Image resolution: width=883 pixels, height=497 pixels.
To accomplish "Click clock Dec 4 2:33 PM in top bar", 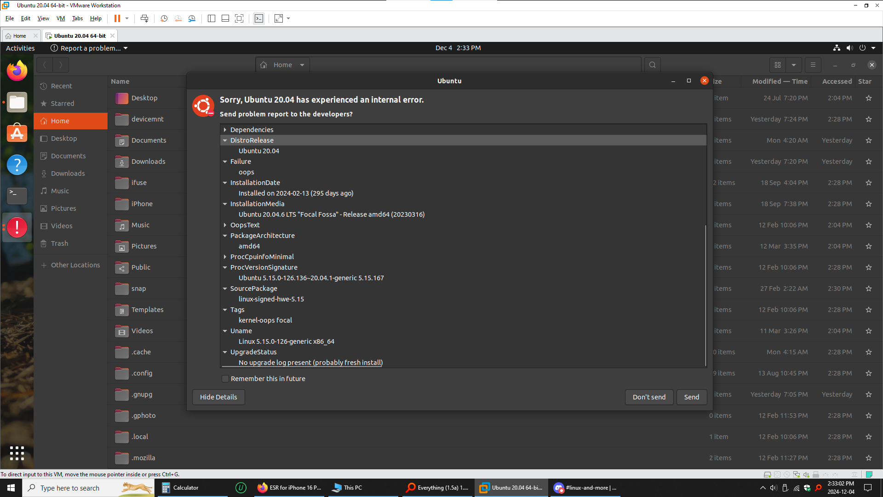I will click(x=458, y=48).
